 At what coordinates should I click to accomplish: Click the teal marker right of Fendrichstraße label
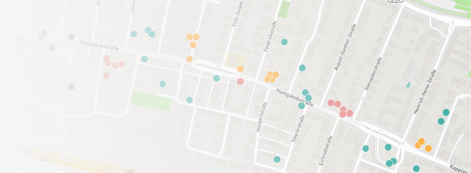coord(284,42)
